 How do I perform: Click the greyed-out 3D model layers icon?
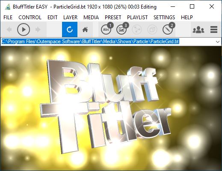tap(152, 29)
